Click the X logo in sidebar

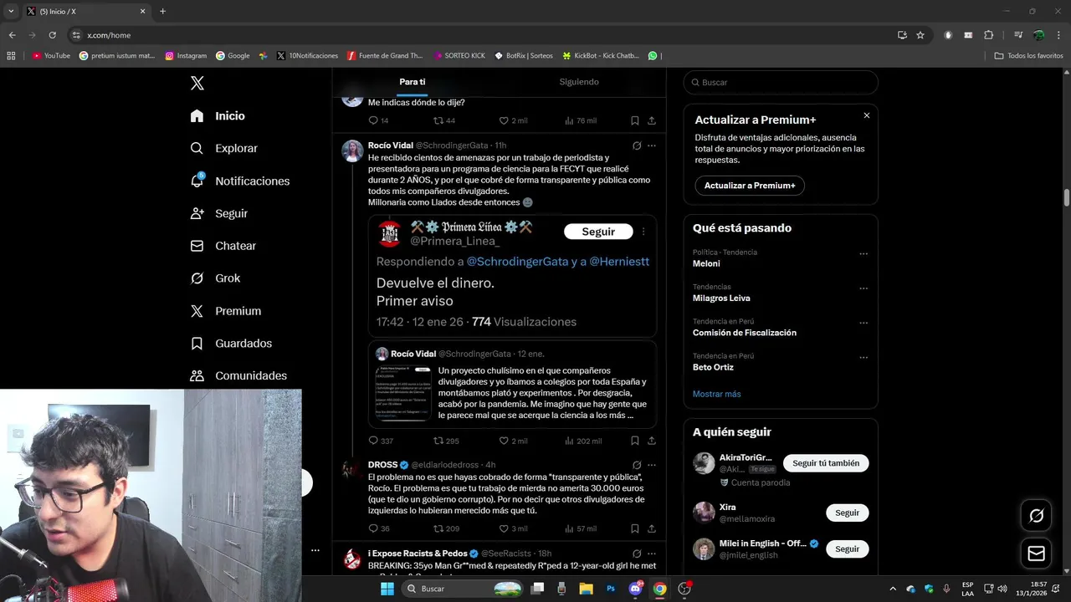coord(197,83)
